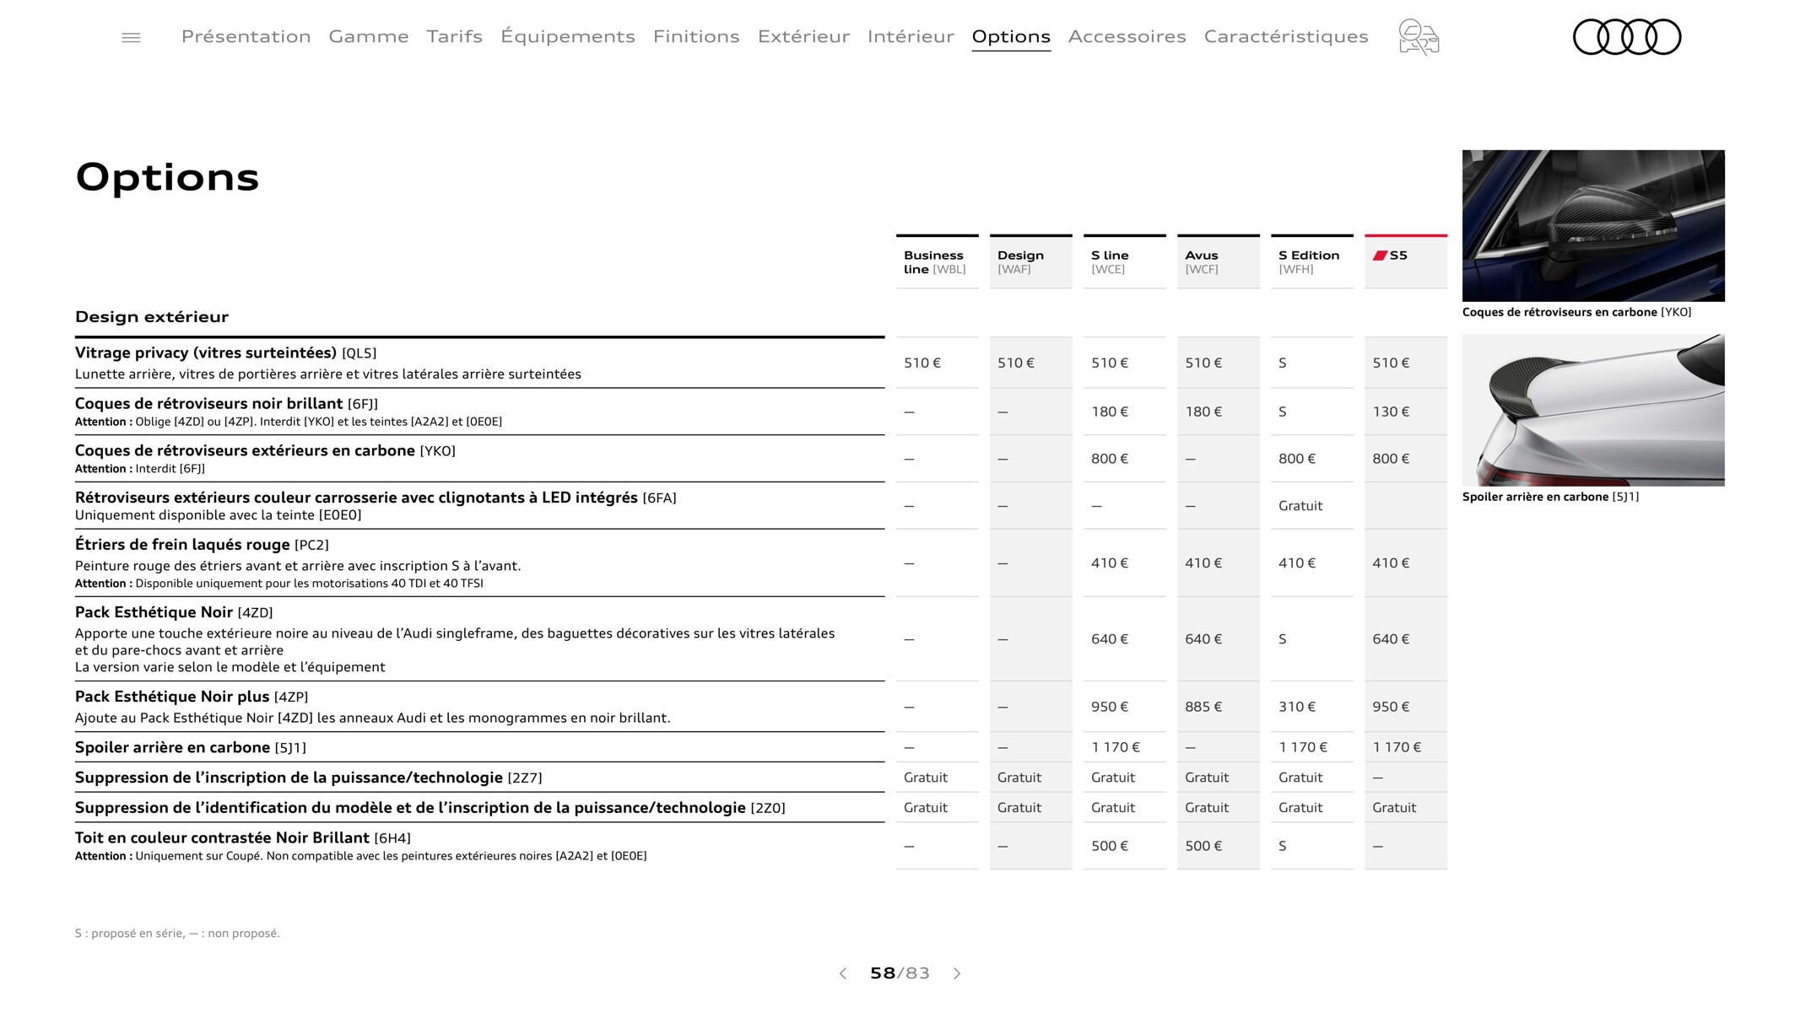Click the carbon rear spoiler photo

pos(1593,410)
